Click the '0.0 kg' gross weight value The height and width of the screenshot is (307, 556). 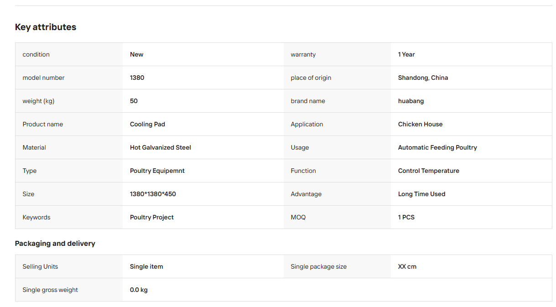(x=139, y=290)
